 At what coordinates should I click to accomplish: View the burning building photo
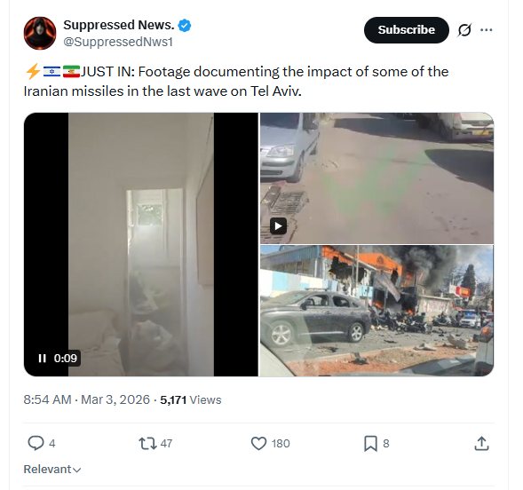point(376,311)
